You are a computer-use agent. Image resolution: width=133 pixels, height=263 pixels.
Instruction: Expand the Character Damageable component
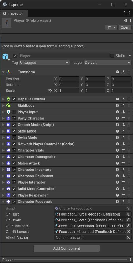click(x=3, y=157)
